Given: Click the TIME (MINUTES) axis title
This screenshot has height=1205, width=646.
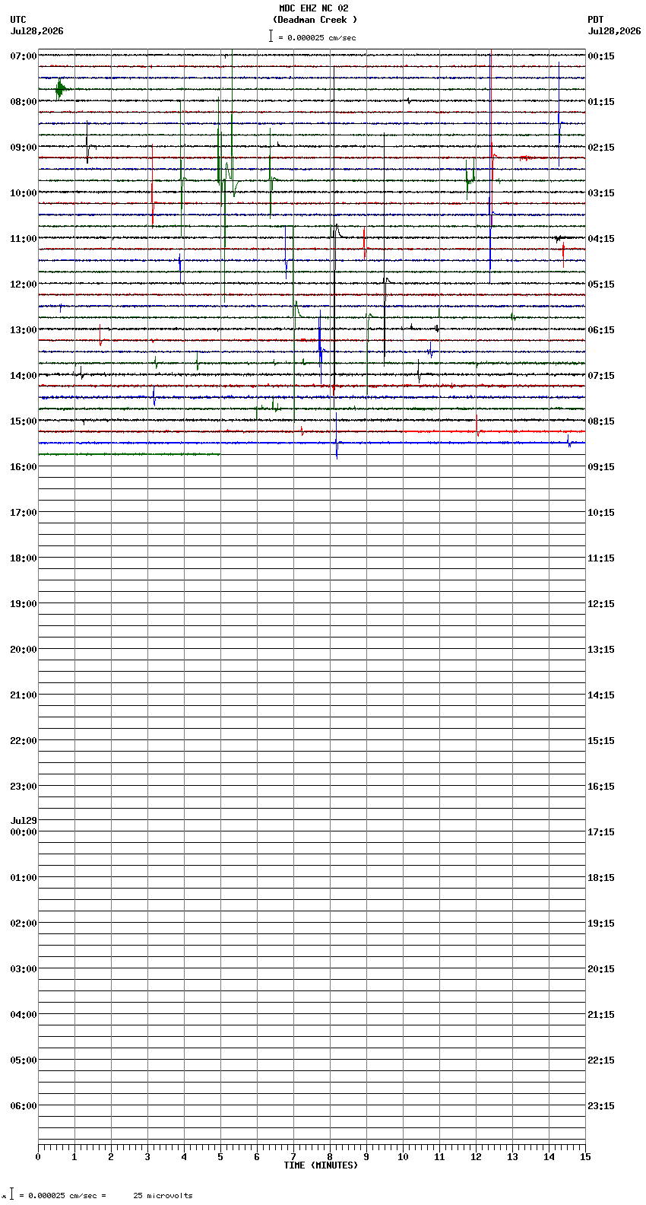Looking at the screenshot, I should pyautogui.click(x=321, y=1165).
